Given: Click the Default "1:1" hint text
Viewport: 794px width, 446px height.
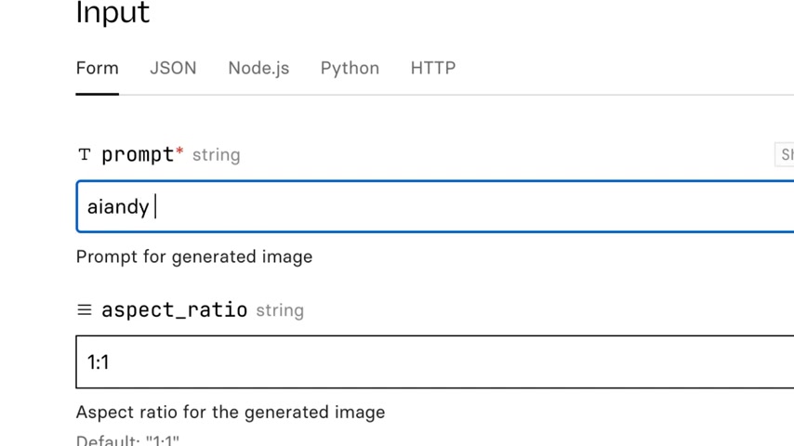Looking at the screenshot, I should pyautogui.click(x=127, y=439).
